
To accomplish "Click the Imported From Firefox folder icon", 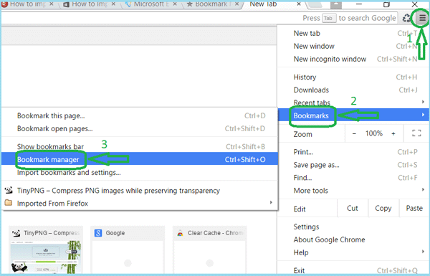I will click(9, 203).
